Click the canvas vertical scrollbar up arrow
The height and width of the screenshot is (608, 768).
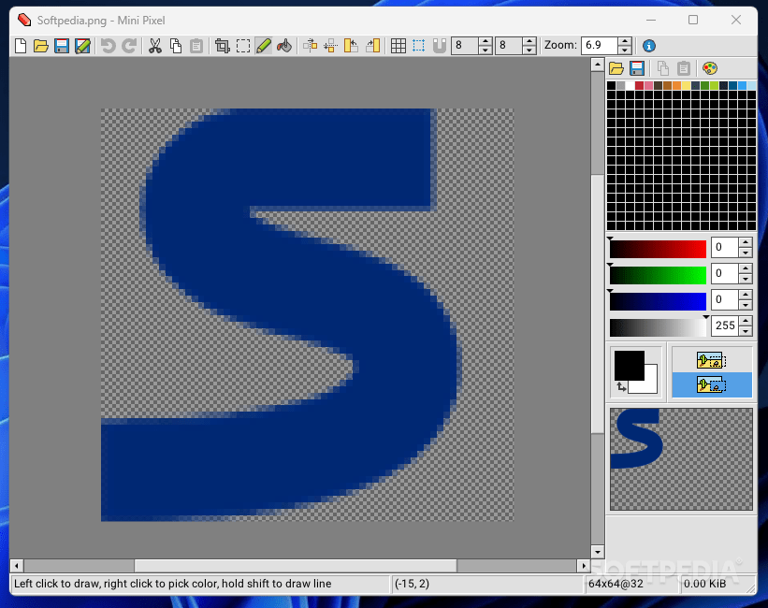597,65
